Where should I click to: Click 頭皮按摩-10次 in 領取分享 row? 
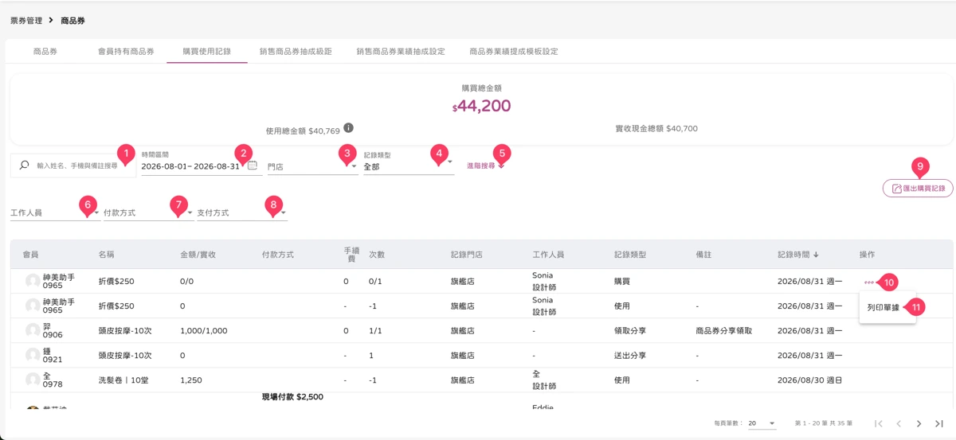[125, 330]
